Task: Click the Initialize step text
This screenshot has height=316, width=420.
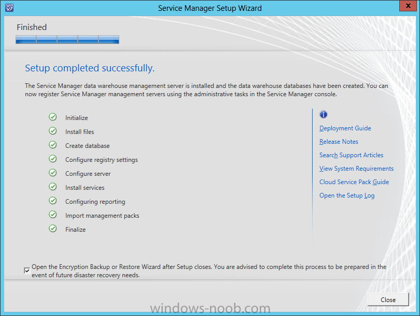Action: coord(77,118)
